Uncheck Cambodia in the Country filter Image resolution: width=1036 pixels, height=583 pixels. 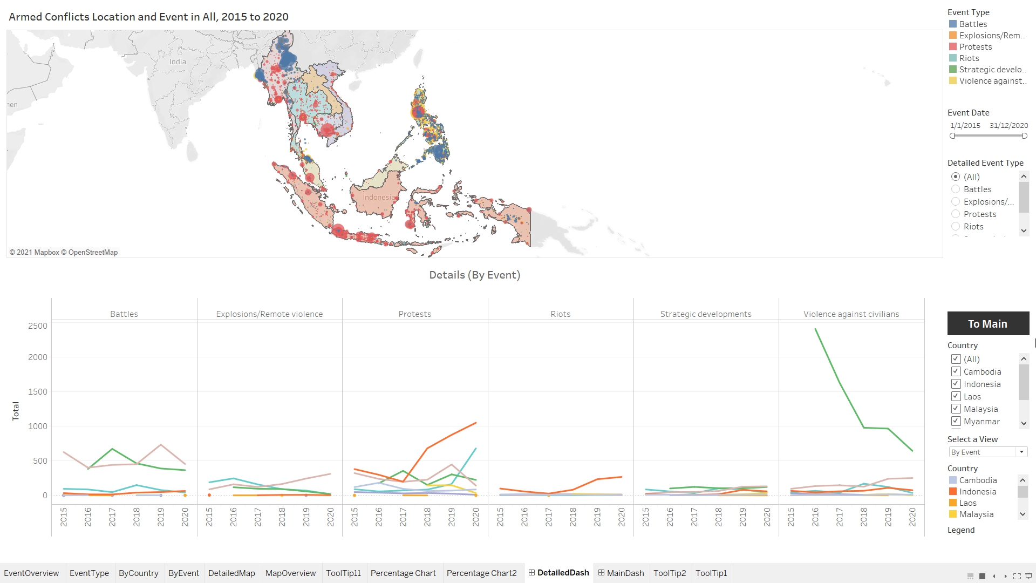(956, 371)
